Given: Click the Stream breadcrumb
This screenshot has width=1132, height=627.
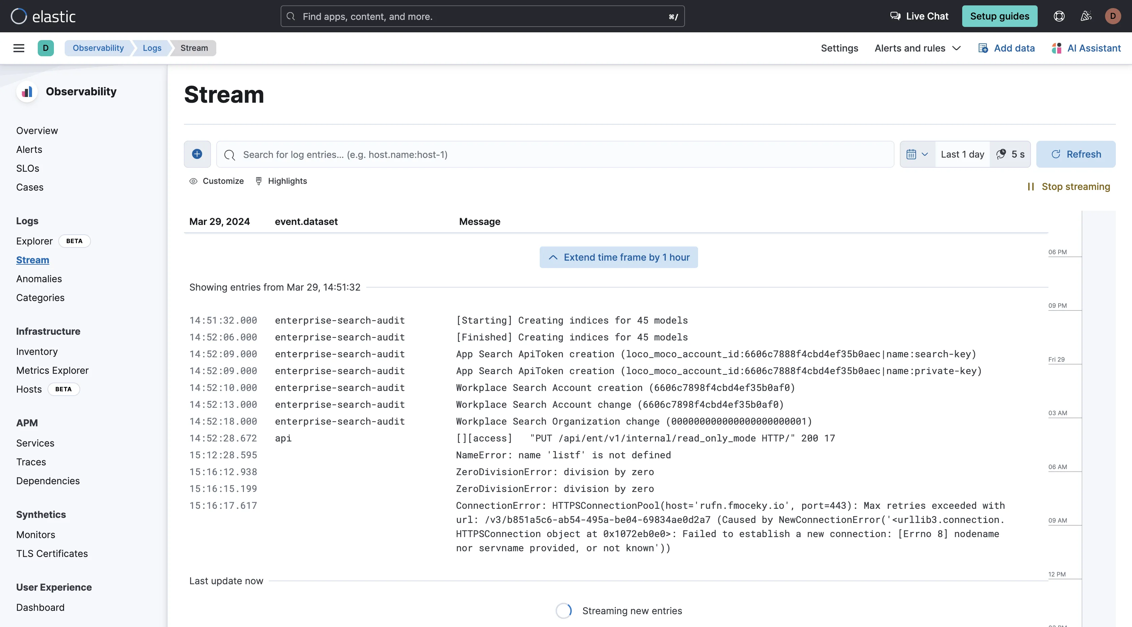Looking at the screenshot, I should coord(194,48).
